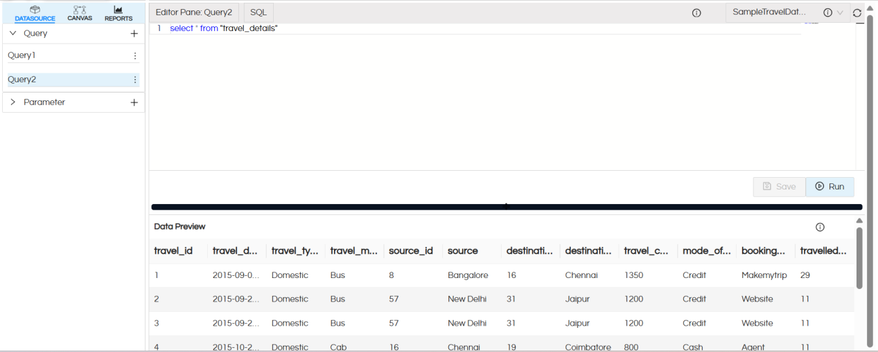The width and height of the screenshot is (878, 352).
Task: Click the Agent booking cell
Action: (753, 347)
